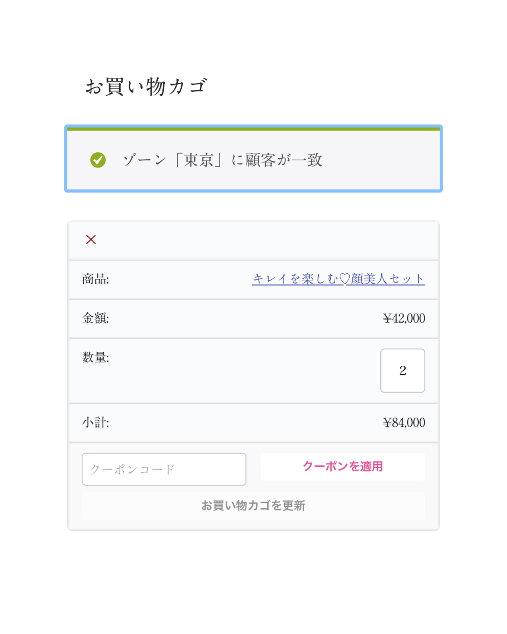This screenshot has width=507, height=634.
Task: Focus the quantity field showing 2
Action: [402, 371]
